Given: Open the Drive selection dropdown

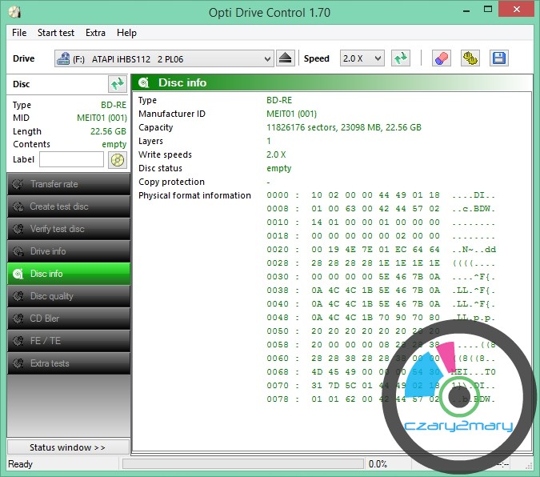Looking at the screenshot, I should (x=164, y=59).
